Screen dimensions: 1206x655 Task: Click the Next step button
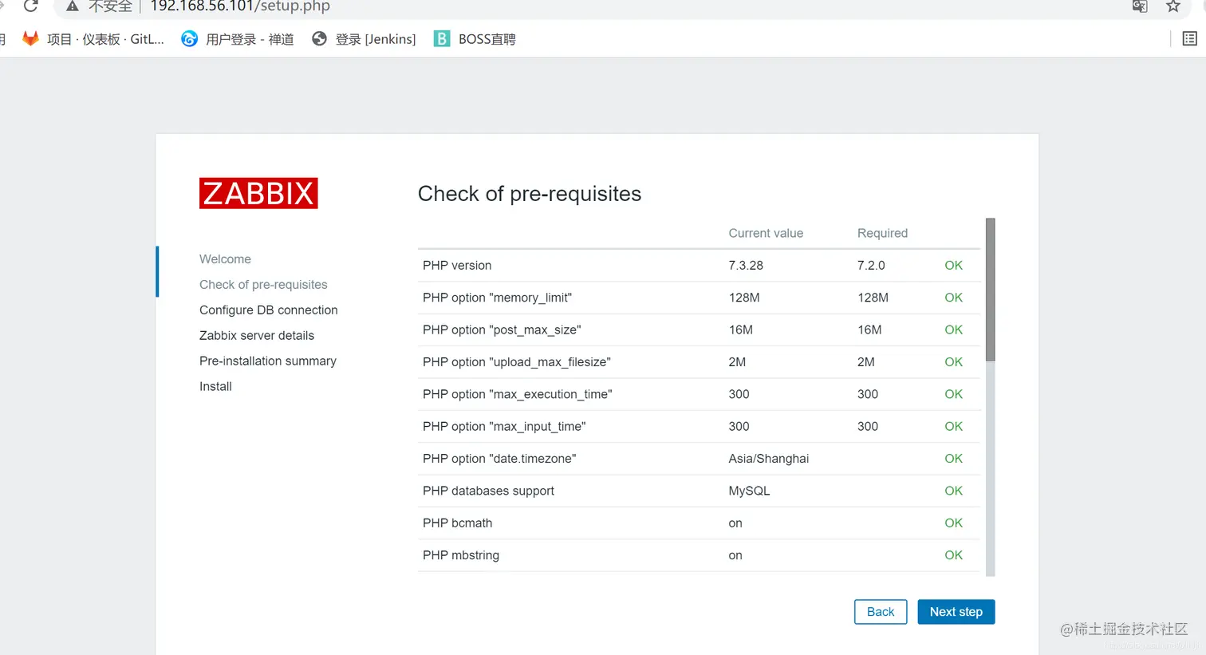(x=956, y=612)
